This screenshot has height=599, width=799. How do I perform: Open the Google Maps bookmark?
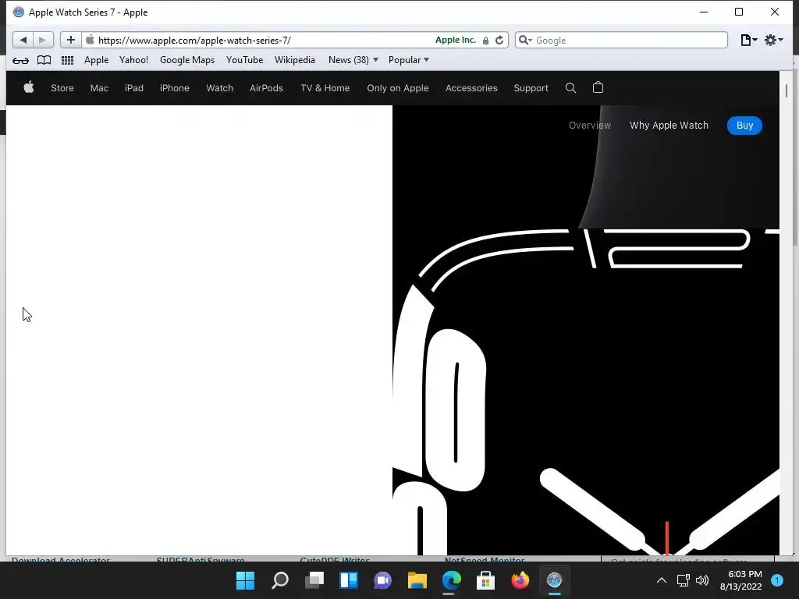187,60
